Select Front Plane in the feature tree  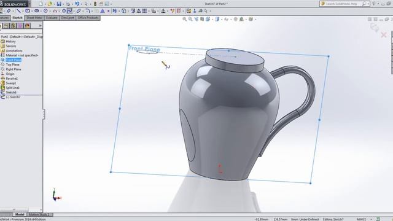point(14,60)
